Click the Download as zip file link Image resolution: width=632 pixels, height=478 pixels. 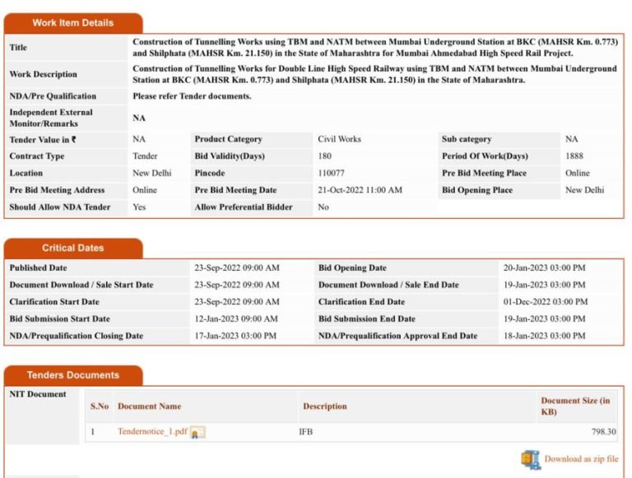[581, 458]
